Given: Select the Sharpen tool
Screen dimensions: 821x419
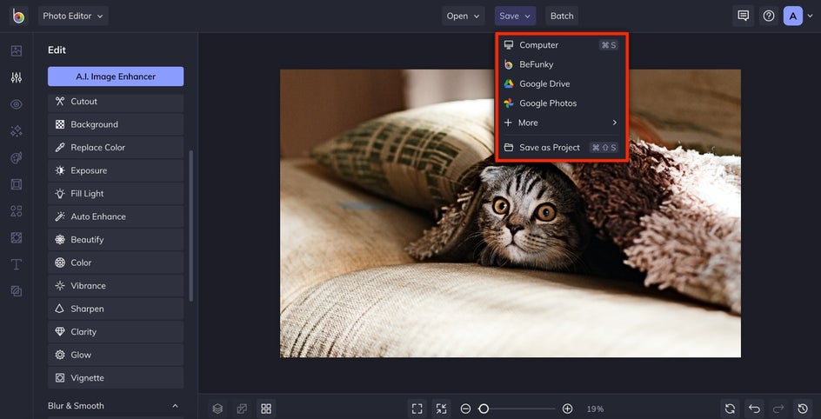Looking at the screenshot, I should 116,309.
